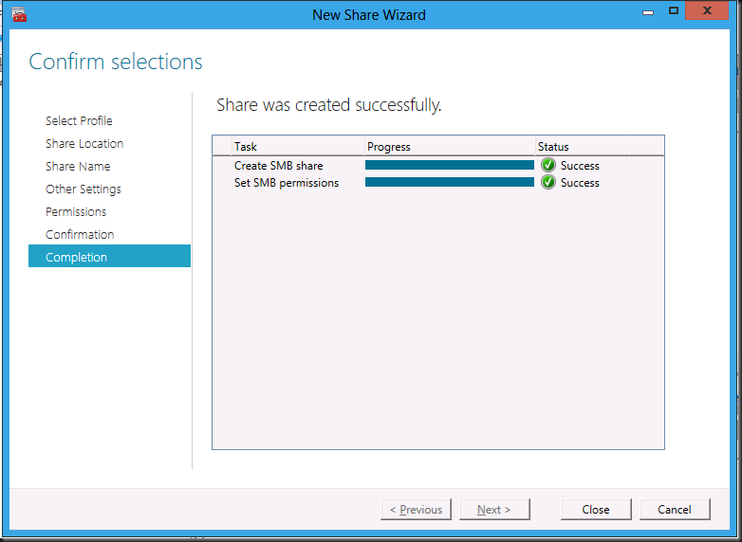
Task: Go to the Share Location step
Action: tap(84, 144)
